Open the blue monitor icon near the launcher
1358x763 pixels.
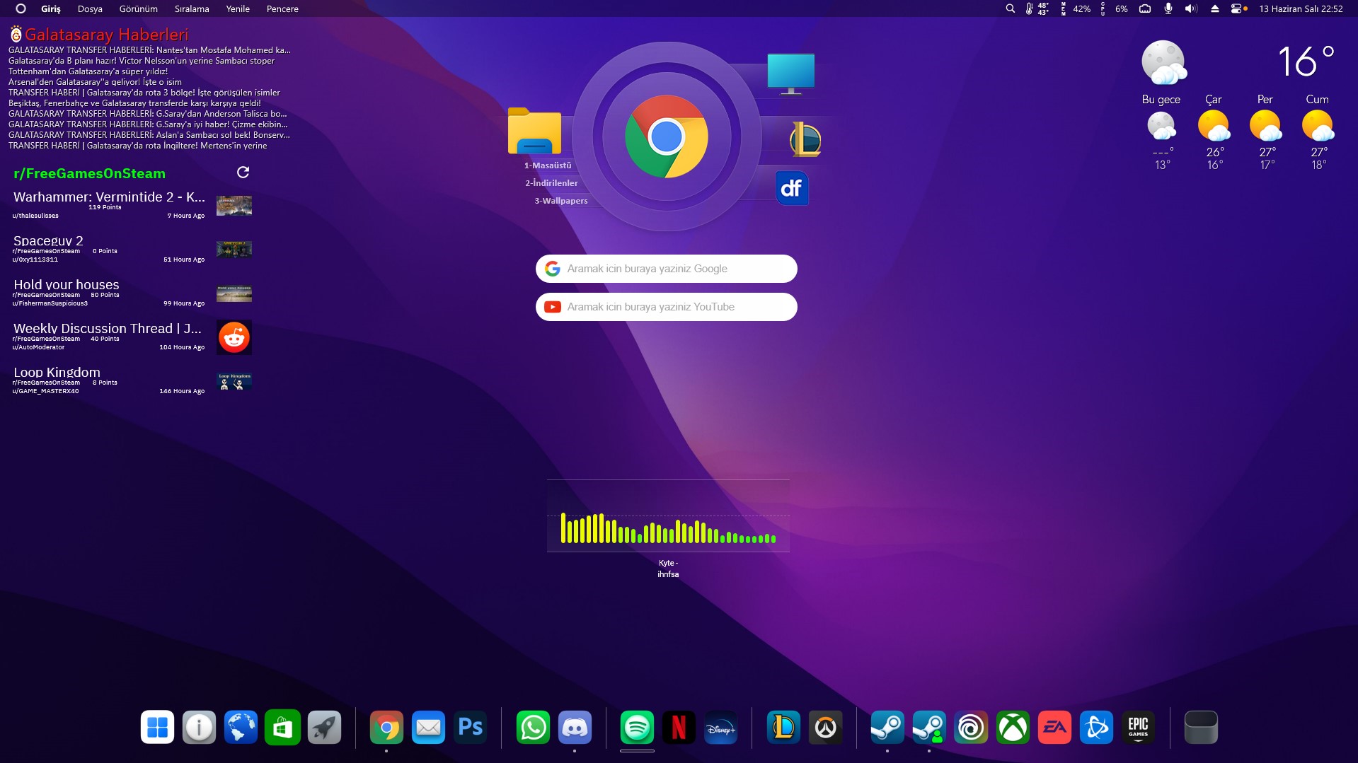[x=791, y=74]
